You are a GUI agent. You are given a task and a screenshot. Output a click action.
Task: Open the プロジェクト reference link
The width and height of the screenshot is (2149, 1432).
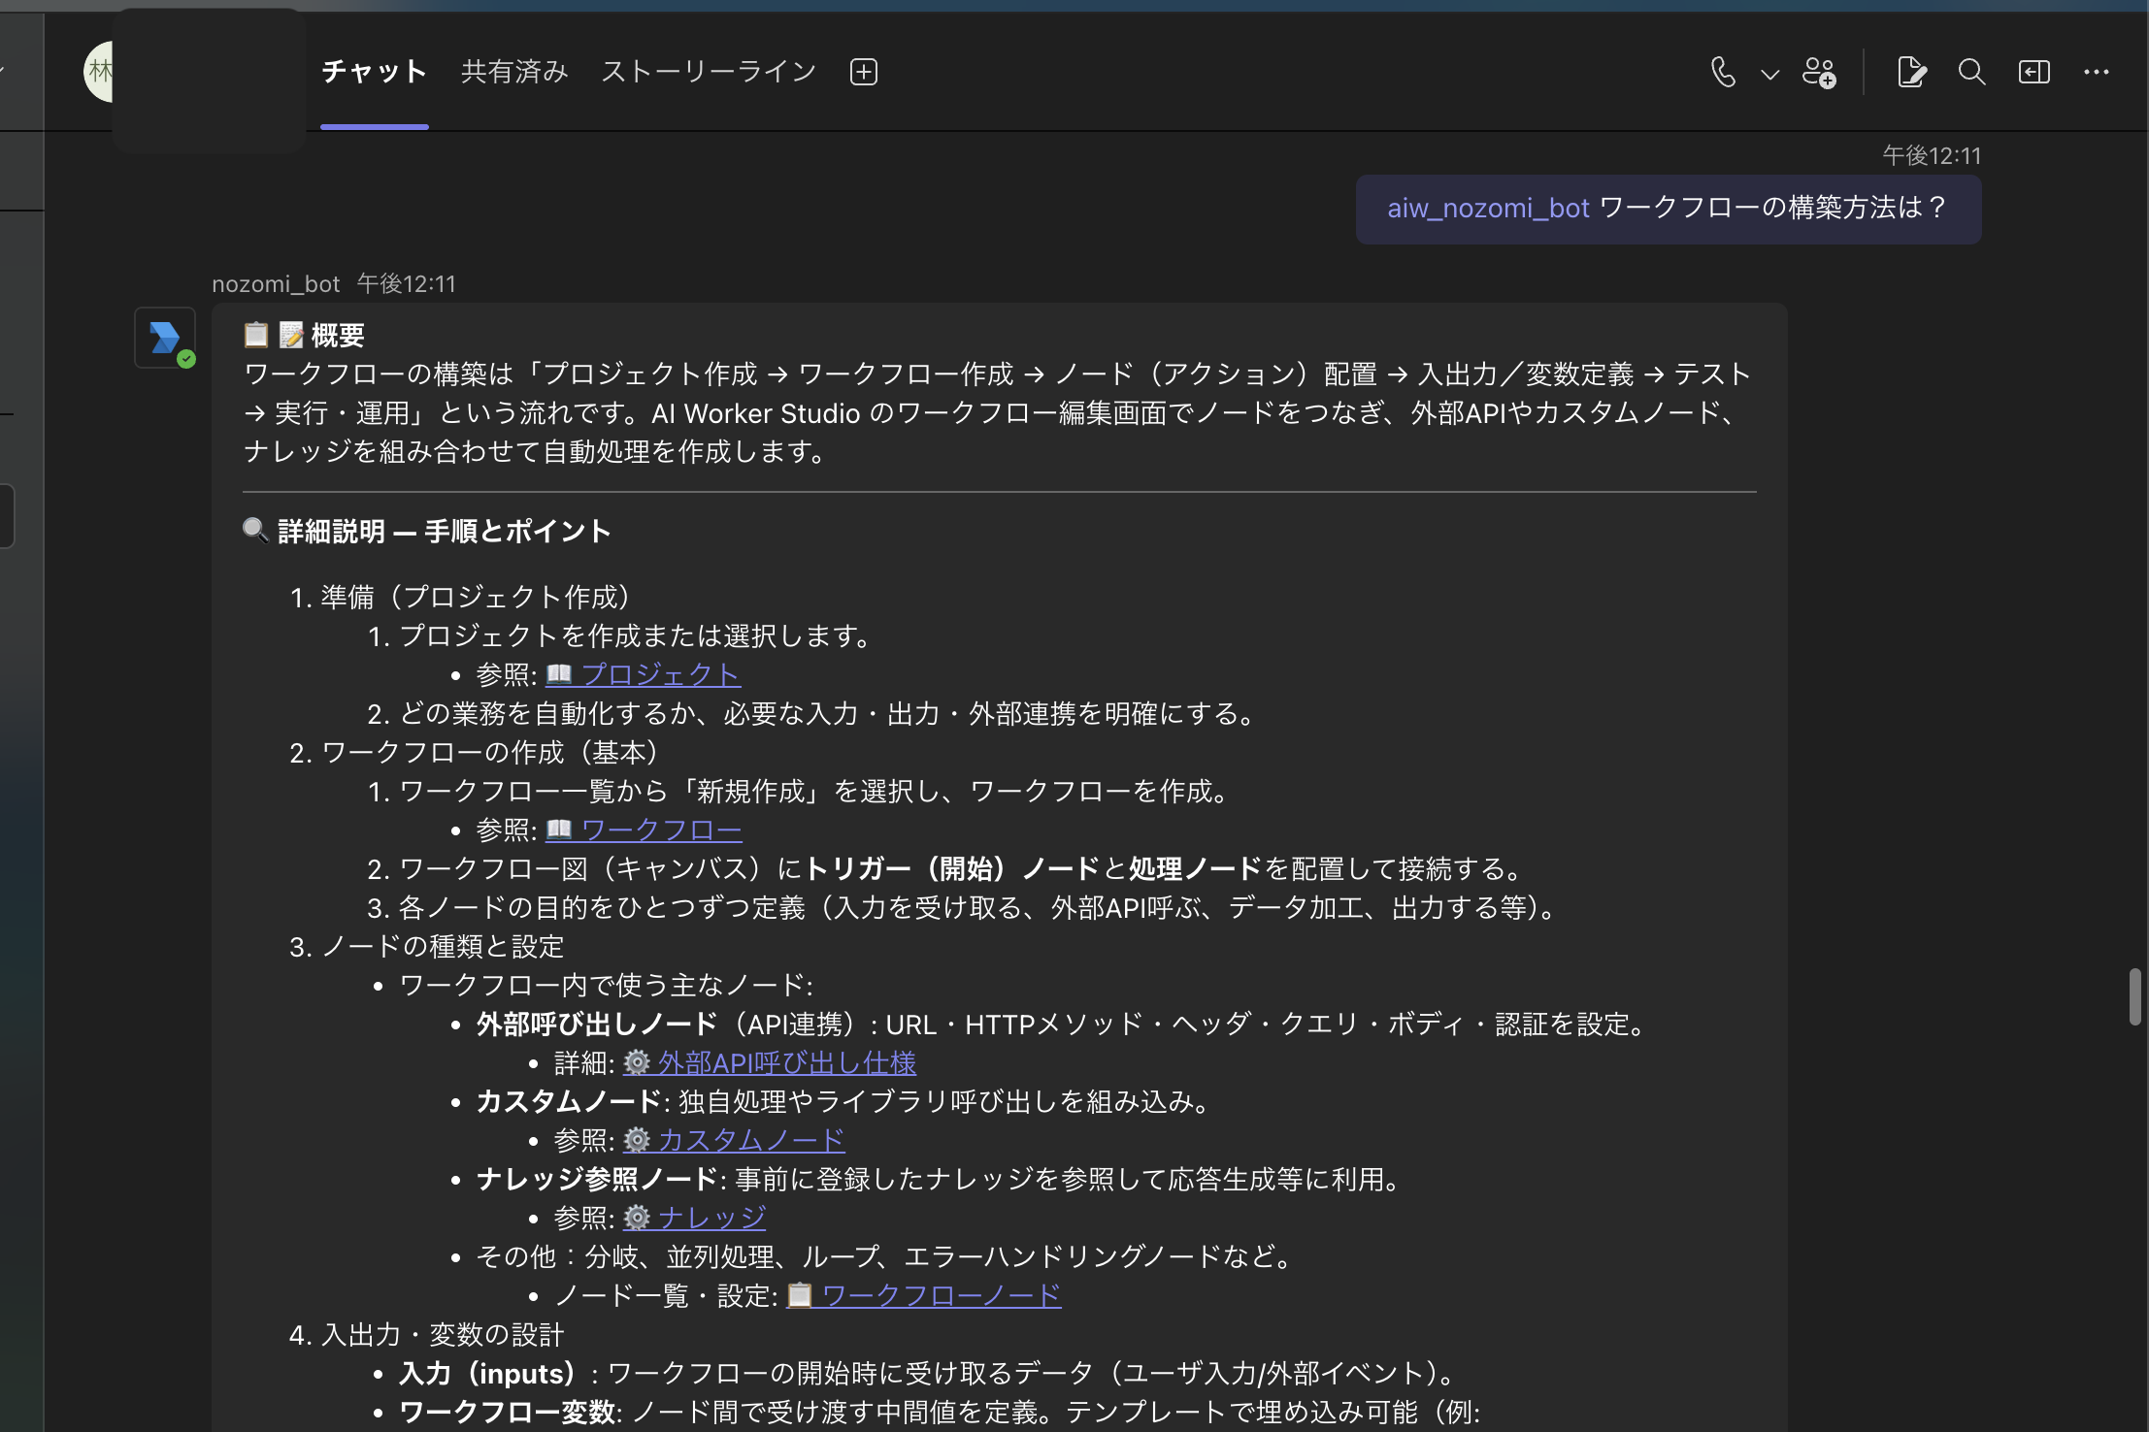(660, 674)
